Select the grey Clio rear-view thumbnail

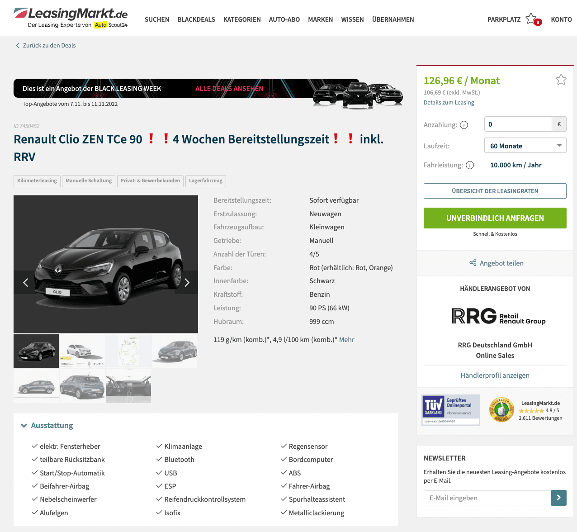pos(82,386)
